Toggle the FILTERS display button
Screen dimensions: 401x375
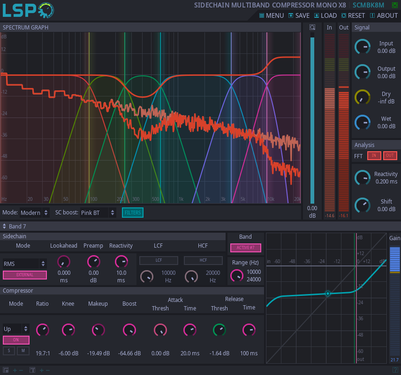[x=133, y=213]
